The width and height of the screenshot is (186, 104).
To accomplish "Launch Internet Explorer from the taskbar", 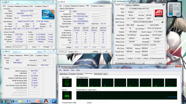I will 12,101.
